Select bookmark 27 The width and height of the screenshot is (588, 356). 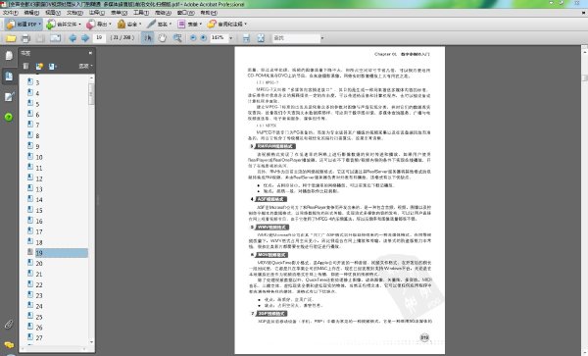coord(39,337)
